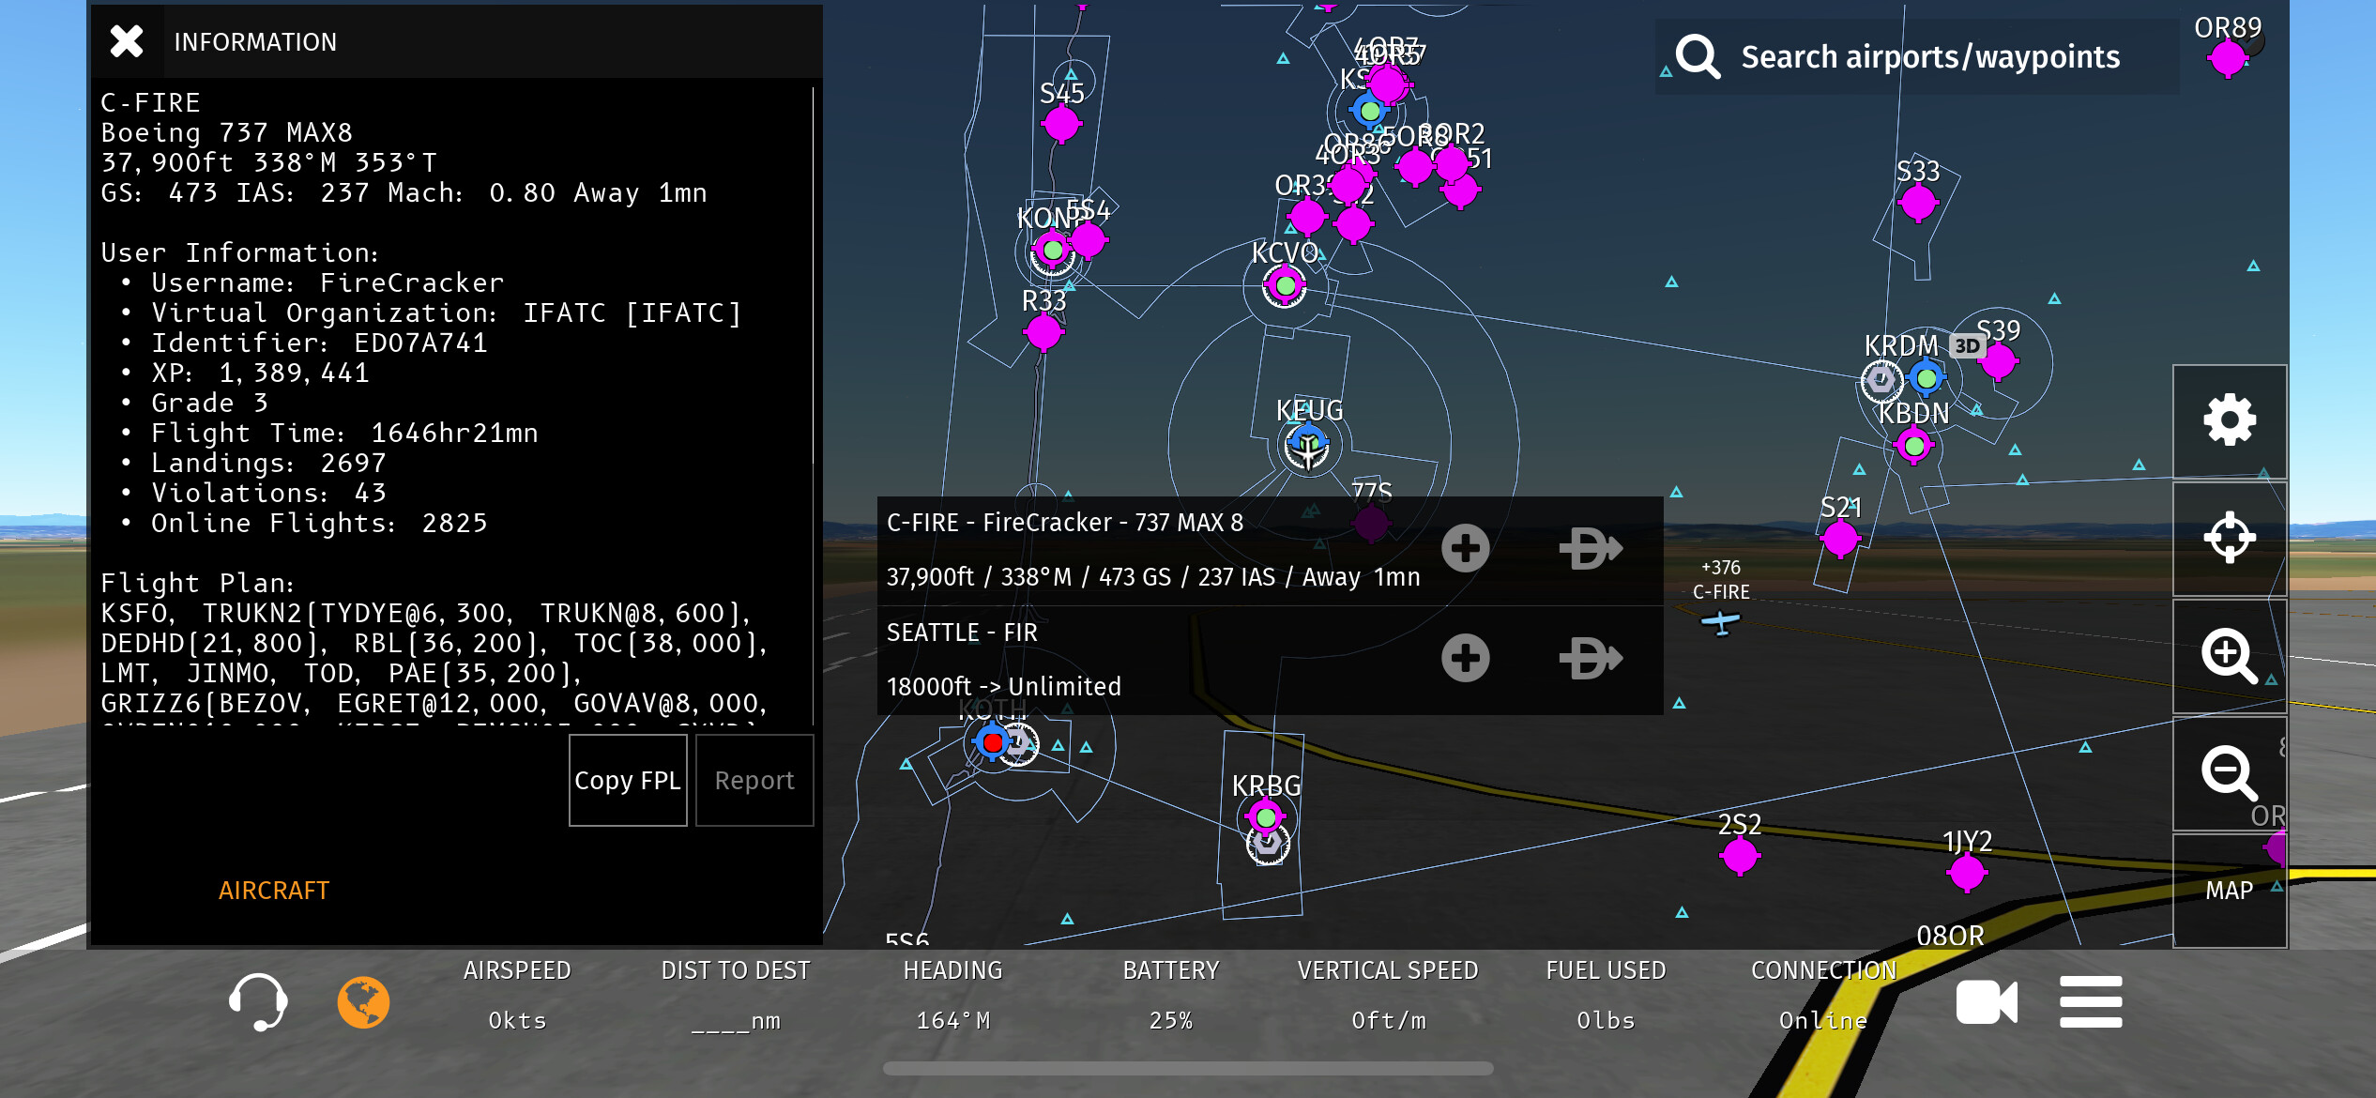This screenshot has width=2376, height=1098.
Task: Select KEUG airport marker on map
Action: point(1306,446)
